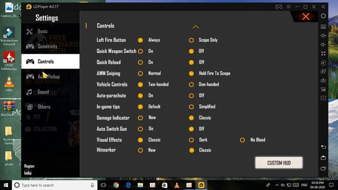
Task: Open the multi-instance sync icon
Action: [x=323, y=72]
